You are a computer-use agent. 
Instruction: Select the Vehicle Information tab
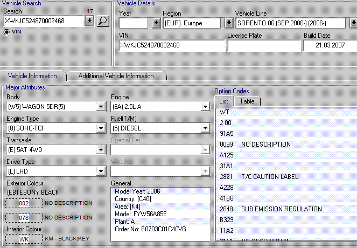(x=32, y=76)
